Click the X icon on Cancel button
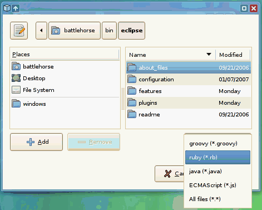This screenshot has height=210, width=262. coord(167,174)
